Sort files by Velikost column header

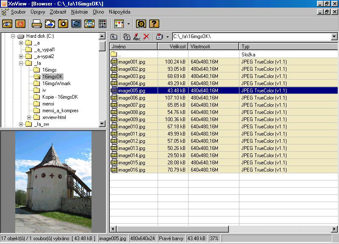coord(173,46)
